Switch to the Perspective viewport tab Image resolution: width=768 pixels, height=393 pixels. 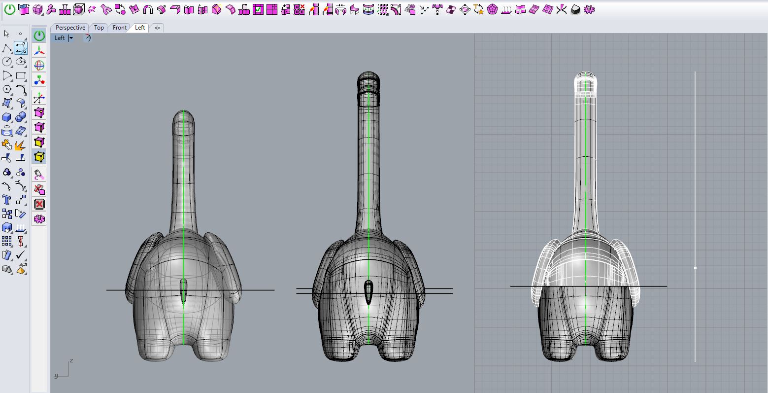[x=70, y=28]
